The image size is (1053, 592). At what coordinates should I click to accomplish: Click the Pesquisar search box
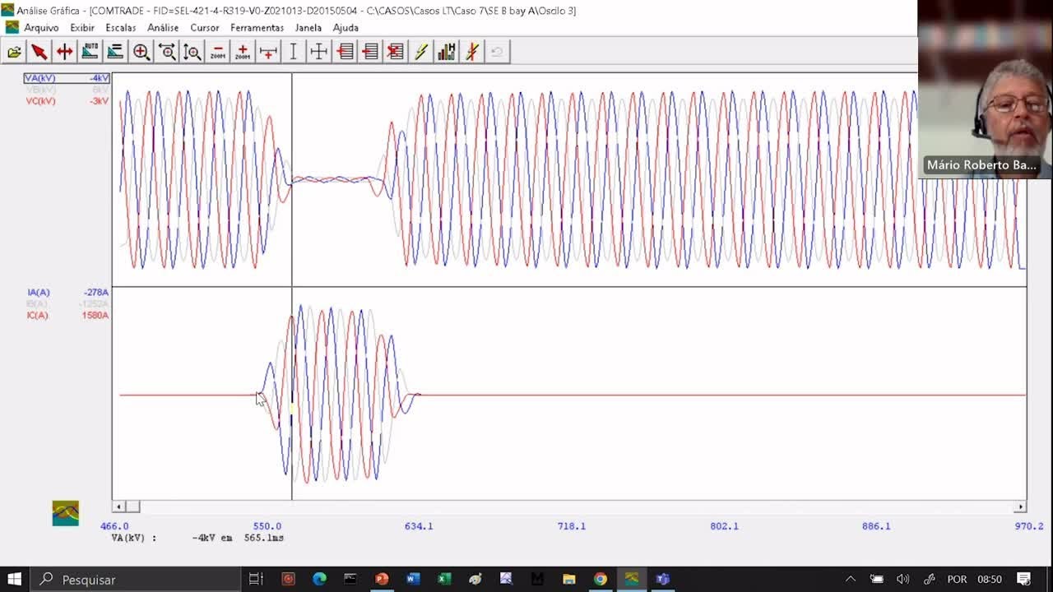(x=136, y=579)
